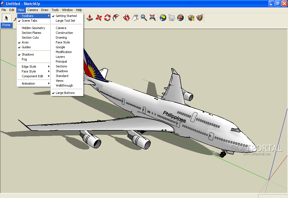Toggle Getting Started toolbar
This screenshot has width=288, height=198.
coord(67,16)
